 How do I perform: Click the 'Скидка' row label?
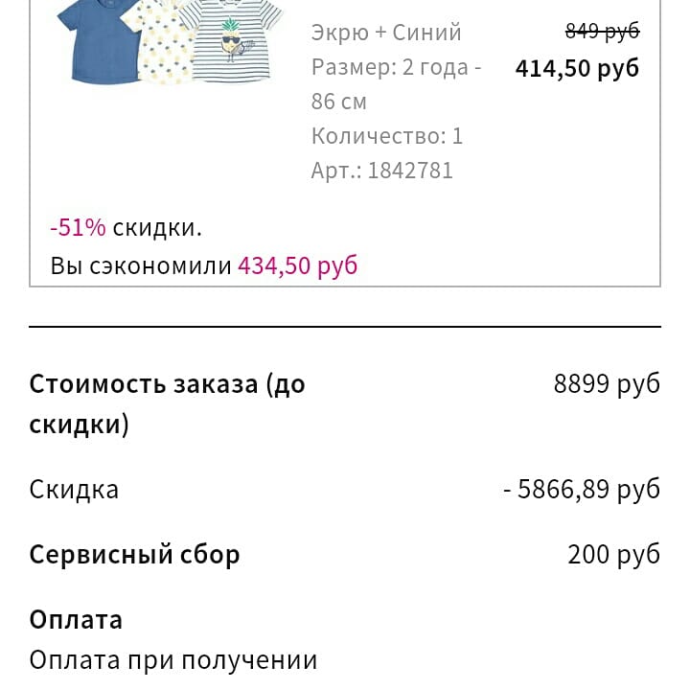coord(74,490)
